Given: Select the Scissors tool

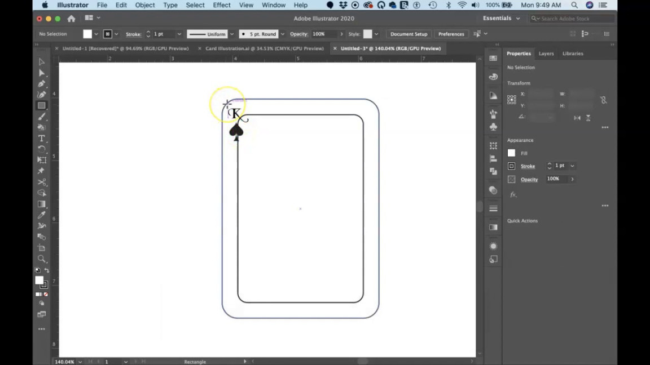Looking at the screenshot, I should (x=41, y=182).
